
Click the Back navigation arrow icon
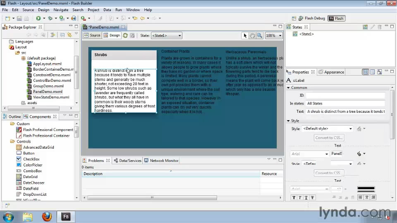(x=143, y=18)
